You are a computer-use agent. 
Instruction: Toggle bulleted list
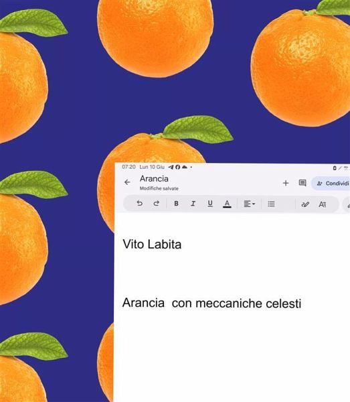[x=271, y=204]
